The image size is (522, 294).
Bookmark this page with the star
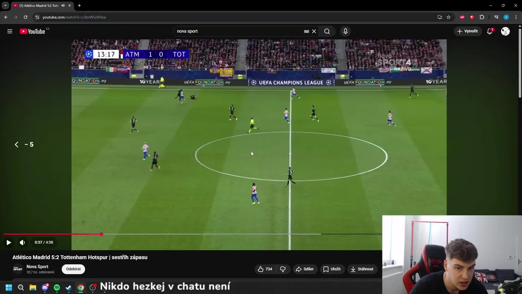449,17
